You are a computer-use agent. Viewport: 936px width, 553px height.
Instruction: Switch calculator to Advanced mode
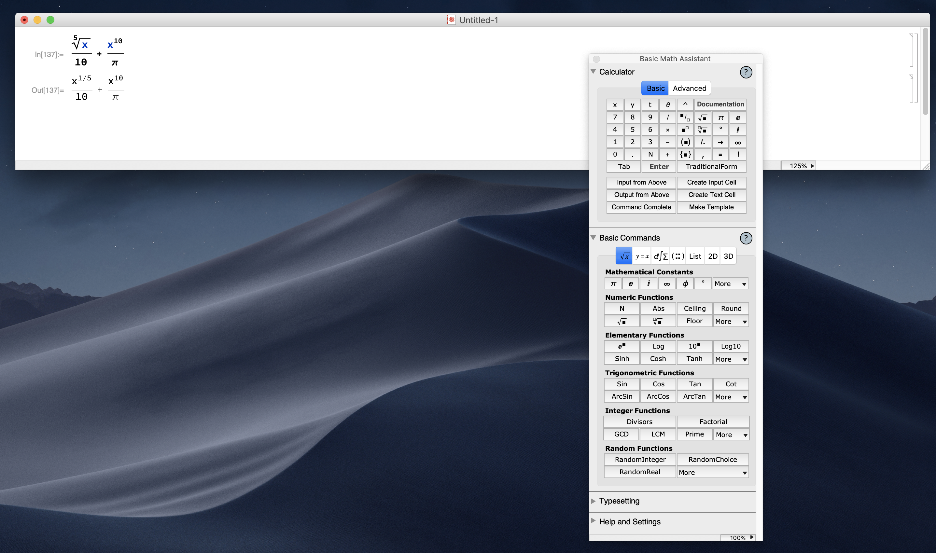click(x=689, y=88)
